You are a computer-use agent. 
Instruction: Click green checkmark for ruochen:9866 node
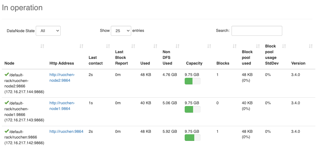coord(7,131)
